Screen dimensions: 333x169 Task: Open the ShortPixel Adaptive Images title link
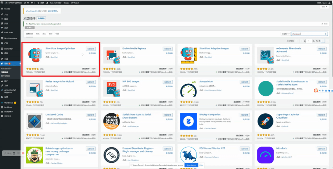coord(214,48)
